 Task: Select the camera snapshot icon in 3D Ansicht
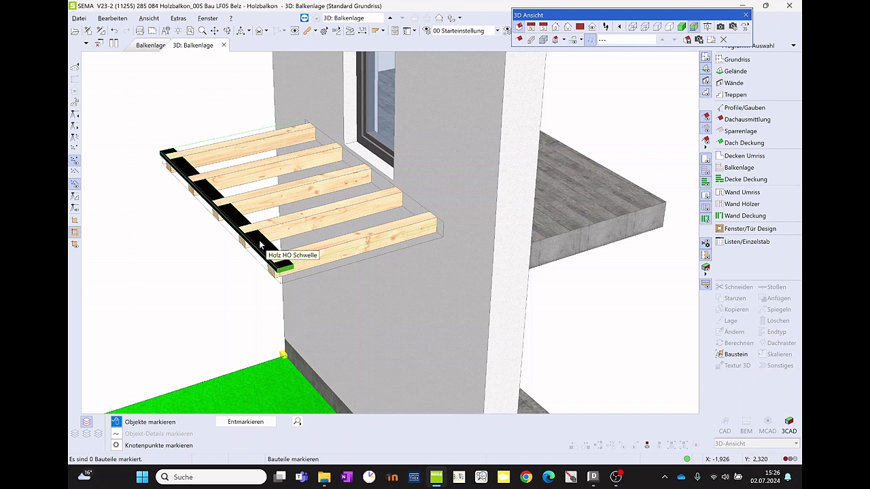pyautogui.click(x=720, y=26)
